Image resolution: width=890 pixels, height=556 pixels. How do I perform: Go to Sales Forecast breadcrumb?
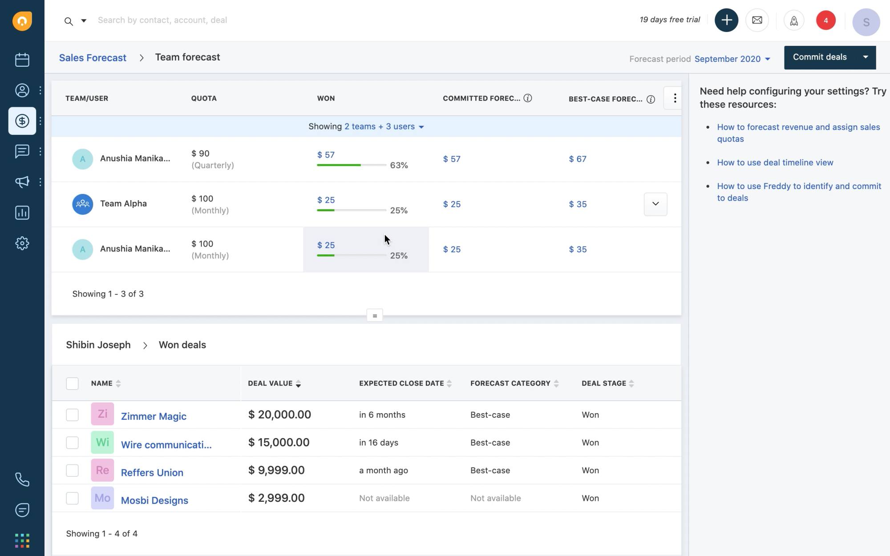[93, 58]
